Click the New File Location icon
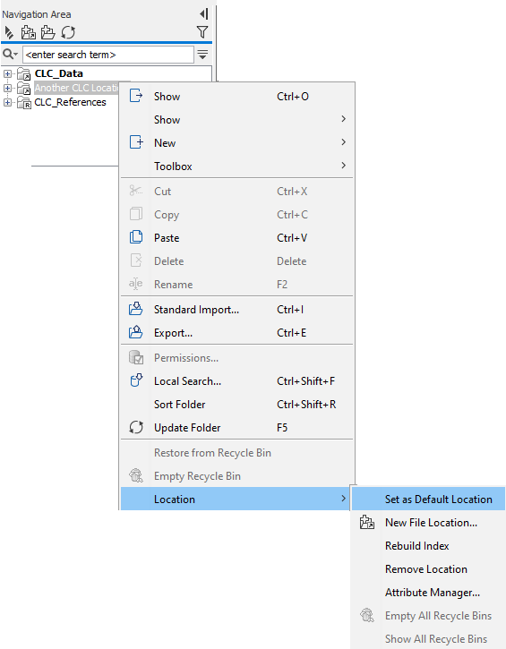 coord(367,523)
